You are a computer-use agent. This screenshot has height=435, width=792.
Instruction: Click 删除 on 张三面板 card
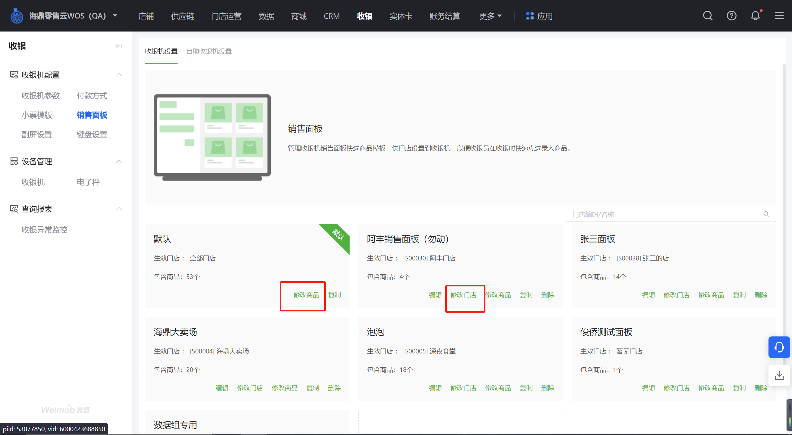[761, 295]
